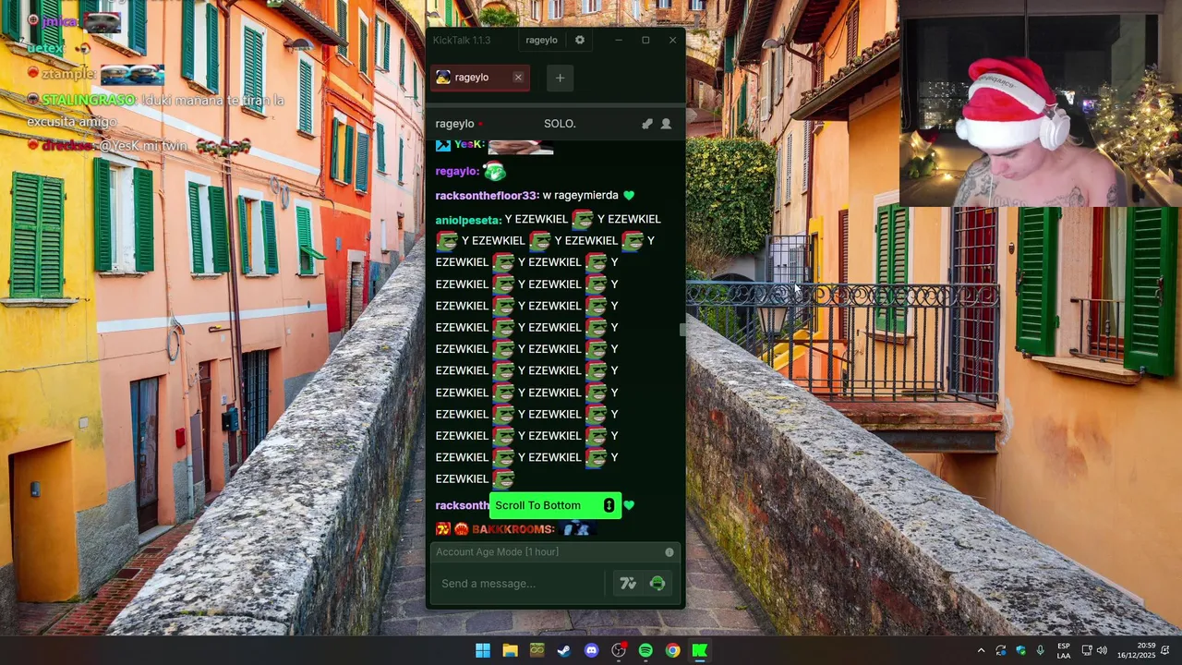Open the network tray icon
The width and height of the screenshot is (1182, 665).
pyautogui.click(x=1087, y=650)
